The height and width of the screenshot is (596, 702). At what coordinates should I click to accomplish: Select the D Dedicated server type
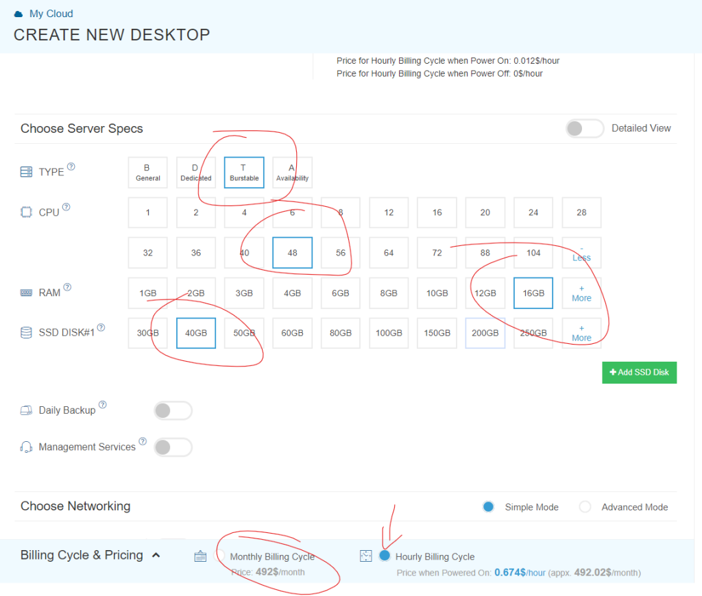click(x=196, y=173)
